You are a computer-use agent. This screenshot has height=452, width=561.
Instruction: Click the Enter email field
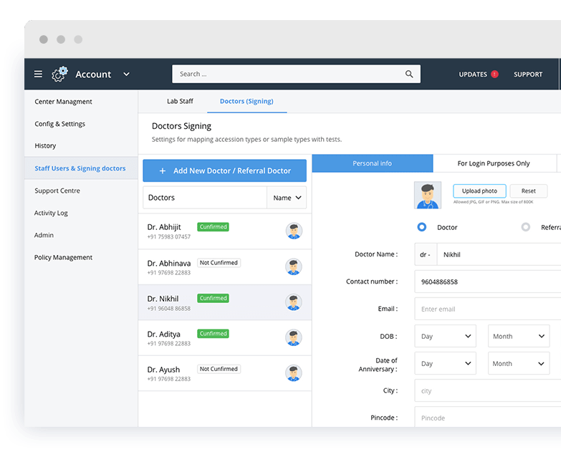(x=488, y=309)
